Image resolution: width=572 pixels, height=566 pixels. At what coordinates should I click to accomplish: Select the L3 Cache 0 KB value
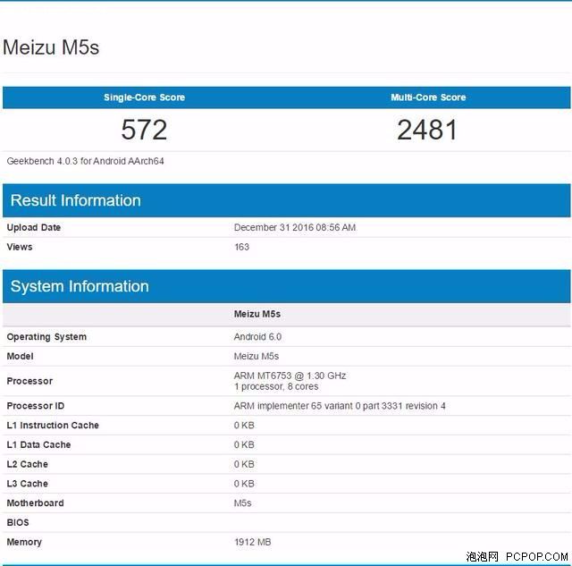click(x=244, y=484)
